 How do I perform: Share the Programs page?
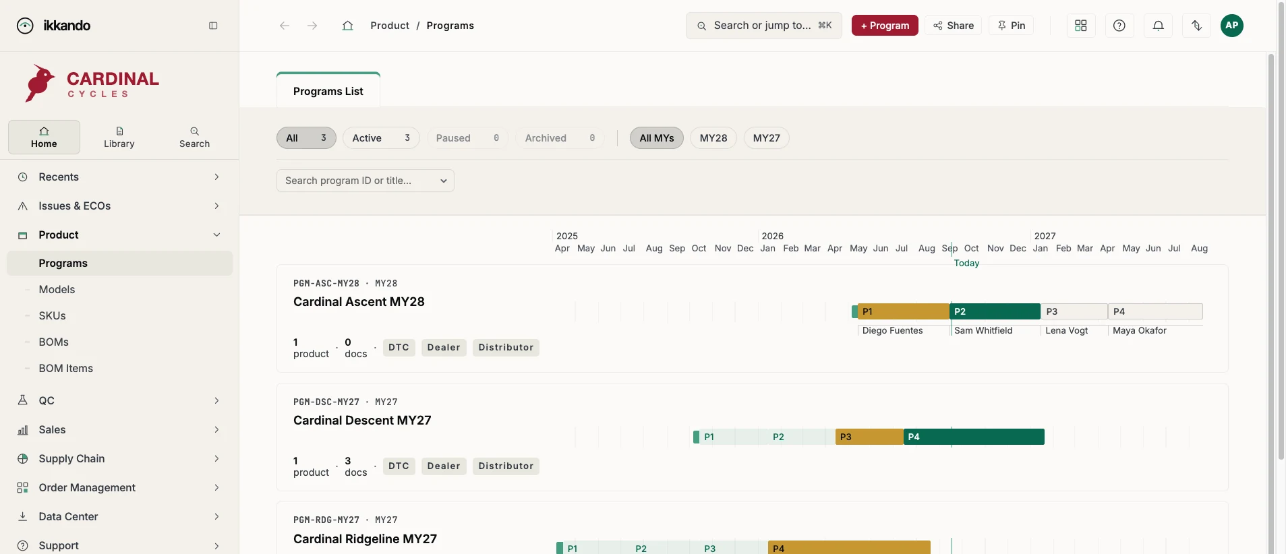(x=953, y=26)
